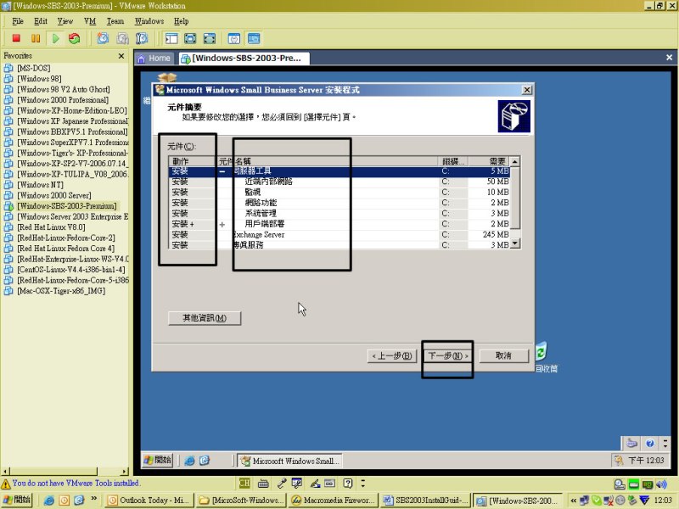Click the 上一步(B) back button
Image resolution: width=679 pixels, height=509 pixels.
pos(392,355)
